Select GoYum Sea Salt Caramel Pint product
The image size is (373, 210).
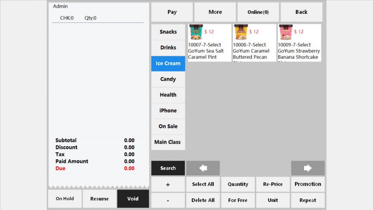[209, 43]
